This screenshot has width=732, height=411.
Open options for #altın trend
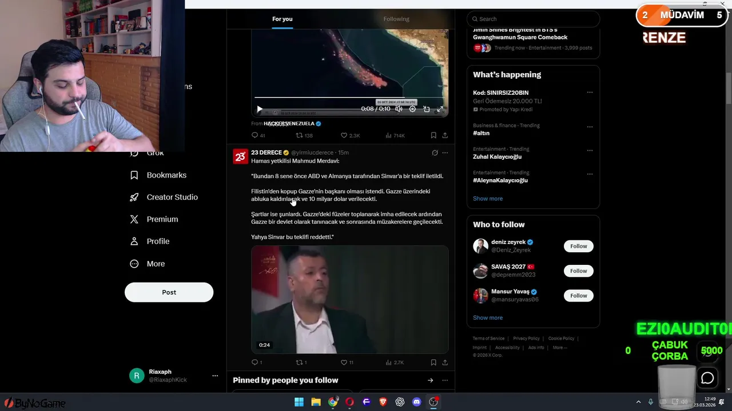pos(590,127)
